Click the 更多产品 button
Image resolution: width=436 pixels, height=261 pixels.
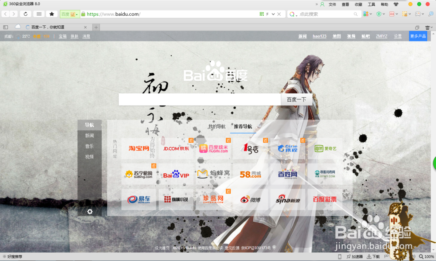[418, 36]
